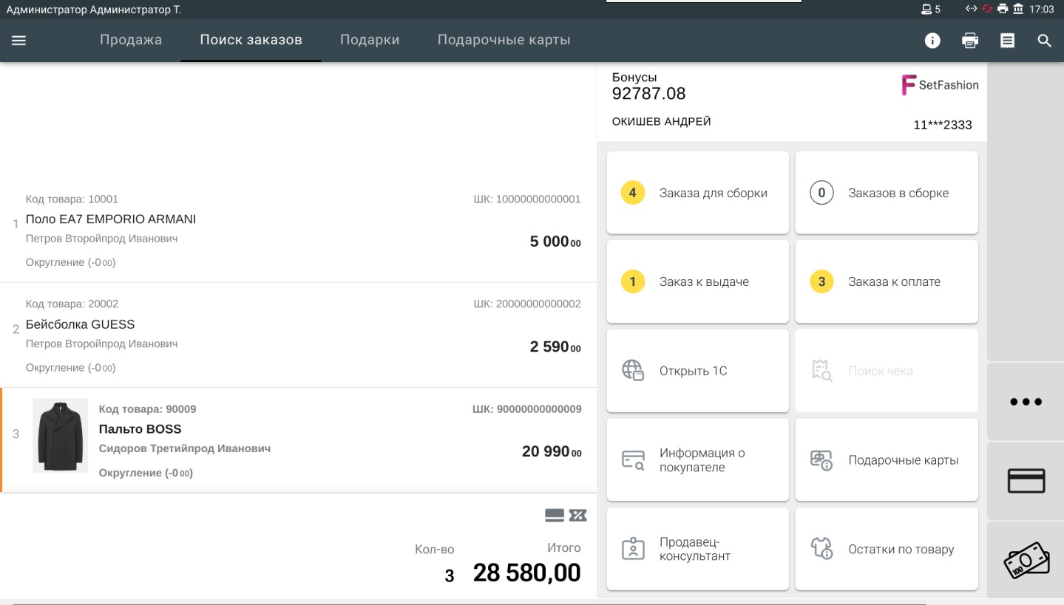Image resolution: width=1064 pixels, height=605 pixels.
Task: Pay with cash banknotes icon
Action: point(1026,561)
